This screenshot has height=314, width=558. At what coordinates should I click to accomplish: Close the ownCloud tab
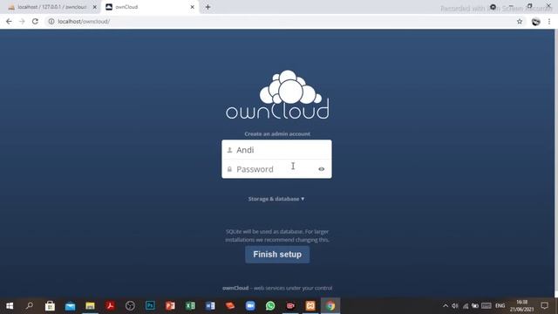[192, 7]
